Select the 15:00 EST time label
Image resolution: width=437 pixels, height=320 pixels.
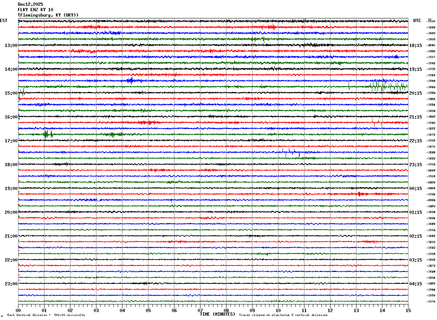11,93
